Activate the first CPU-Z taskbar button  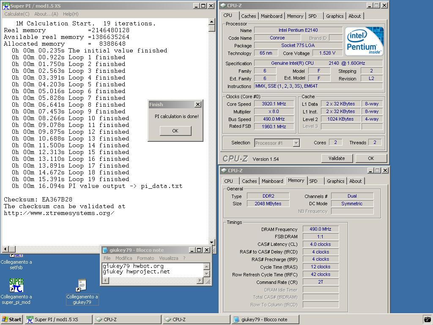click(128, 319)
